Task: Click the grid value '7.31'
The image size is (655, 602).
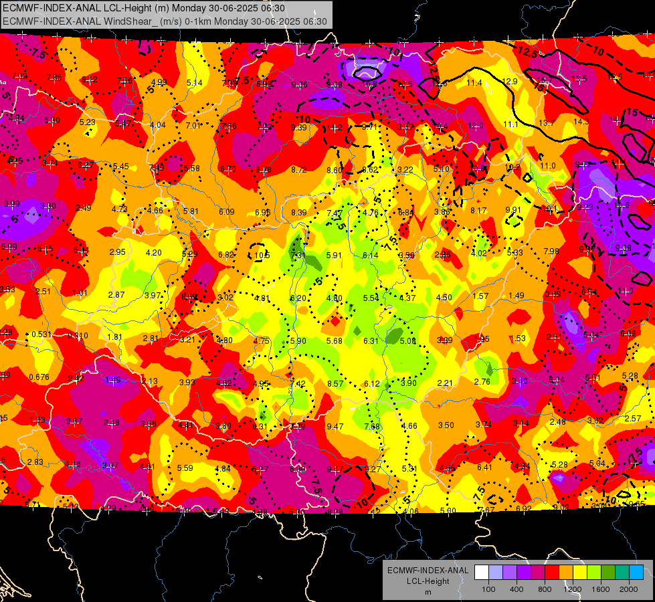Action: coord(298,256)
